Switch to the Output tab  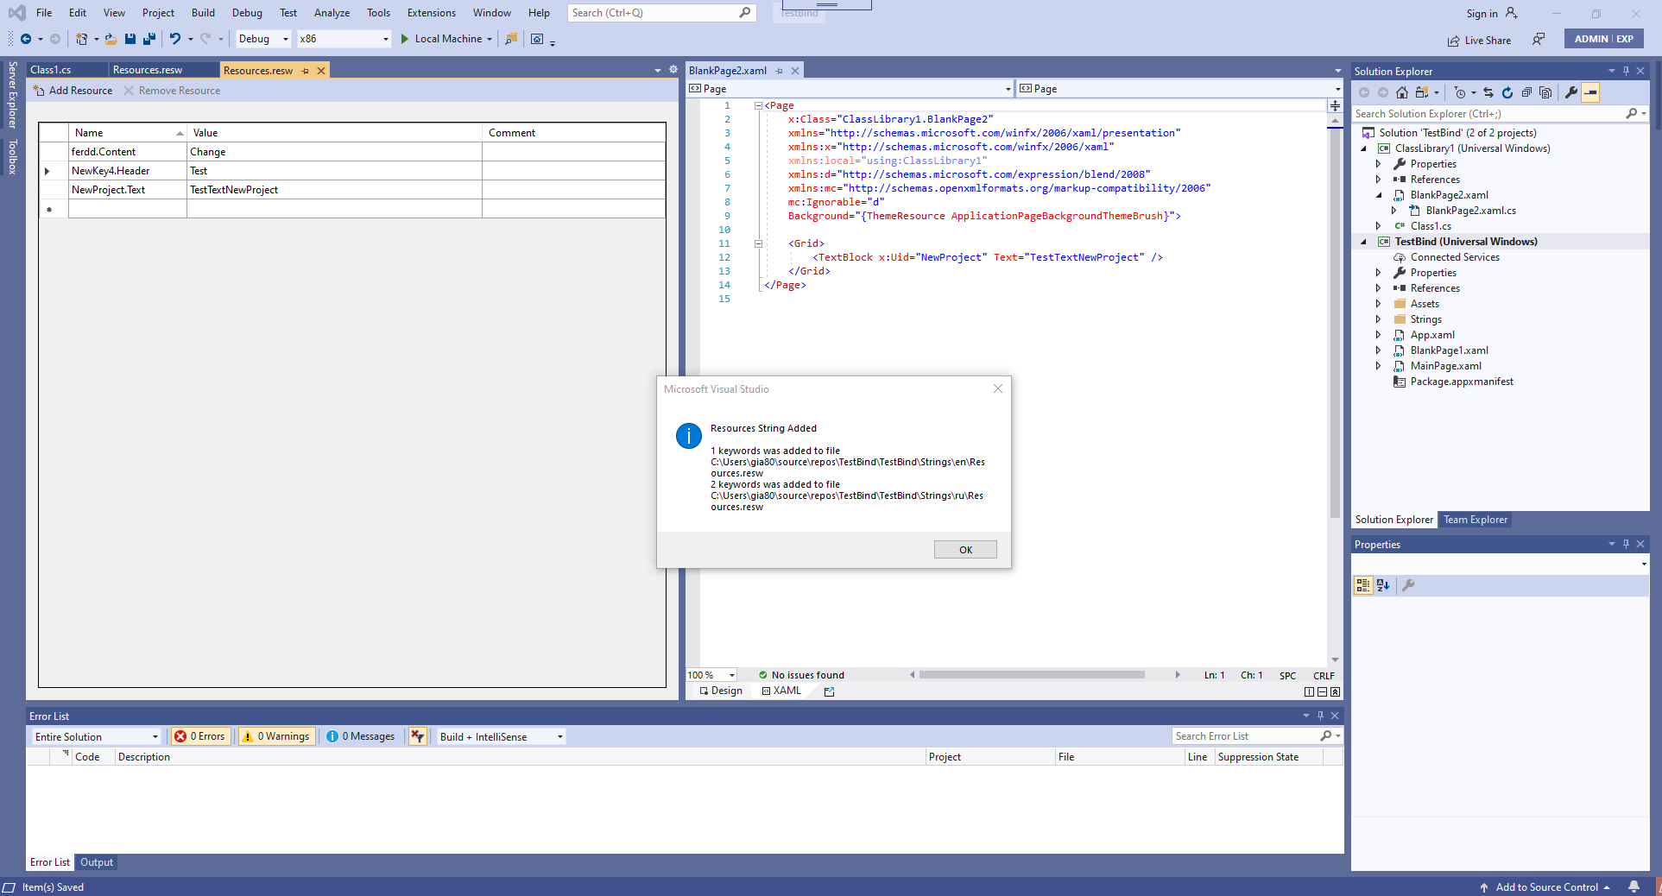[97, 862]
